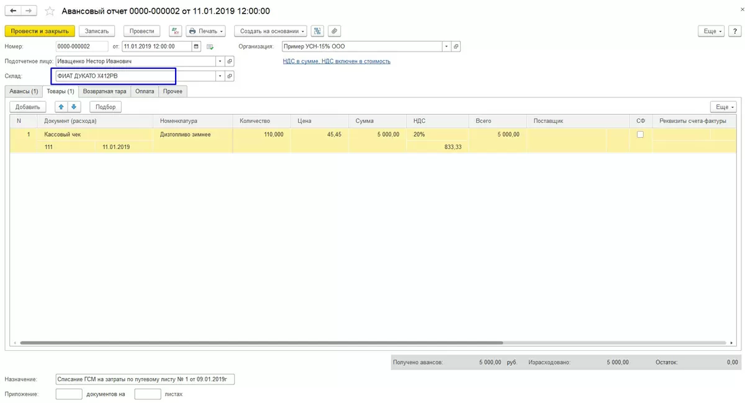Switch to the Оплата tab
Image resolution: width=745 pixels, height=403 pixels.
145,91
